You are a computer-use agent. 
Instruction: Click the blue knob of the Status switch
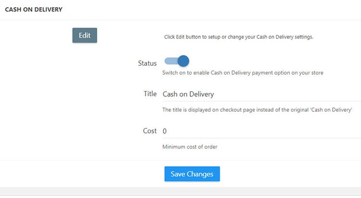click(183, 61)
